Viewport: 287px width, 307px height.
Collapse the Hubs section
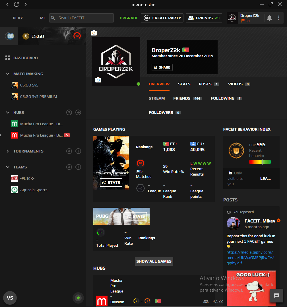point(8,112)
